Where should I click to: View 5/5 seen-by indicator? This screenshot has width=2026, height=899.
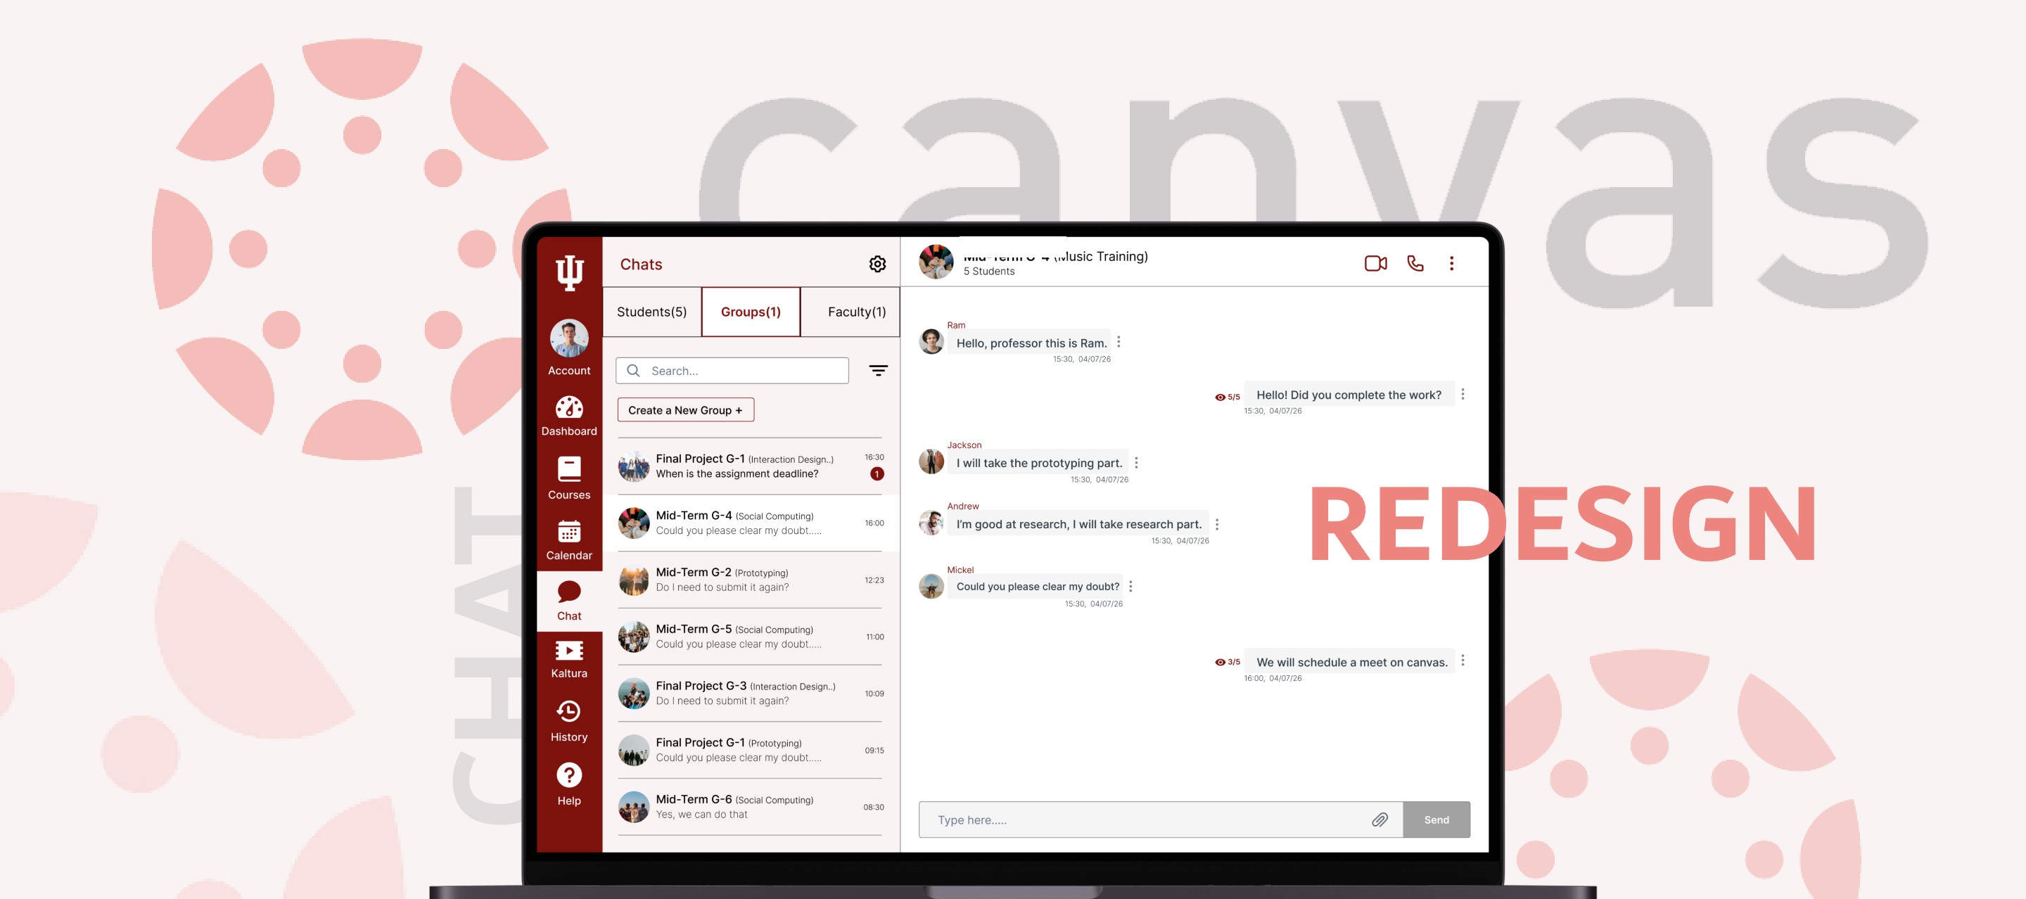click(1227, 397)
